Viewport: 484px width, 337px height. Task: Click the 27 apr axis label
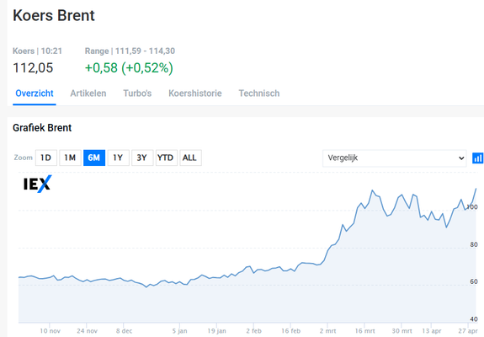click(x=468, y=331)
